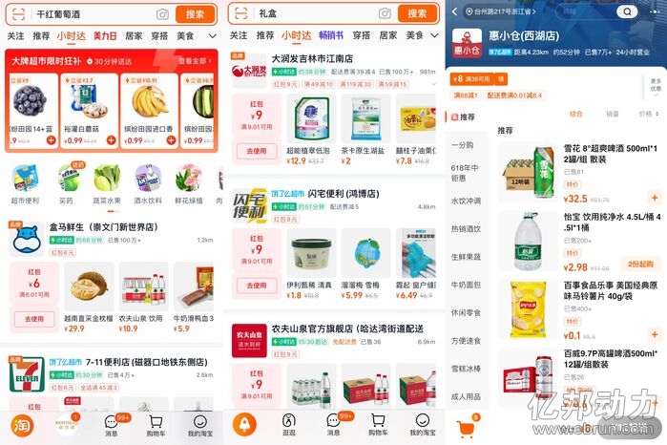Go back with the arrow beside 台州路217号
The image size is (667, 445).
pyautogui.click(x=454, y=11)
